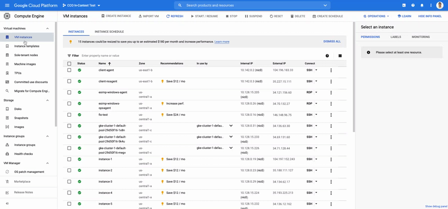Select the client-agent row checkbox

point(69,70)
